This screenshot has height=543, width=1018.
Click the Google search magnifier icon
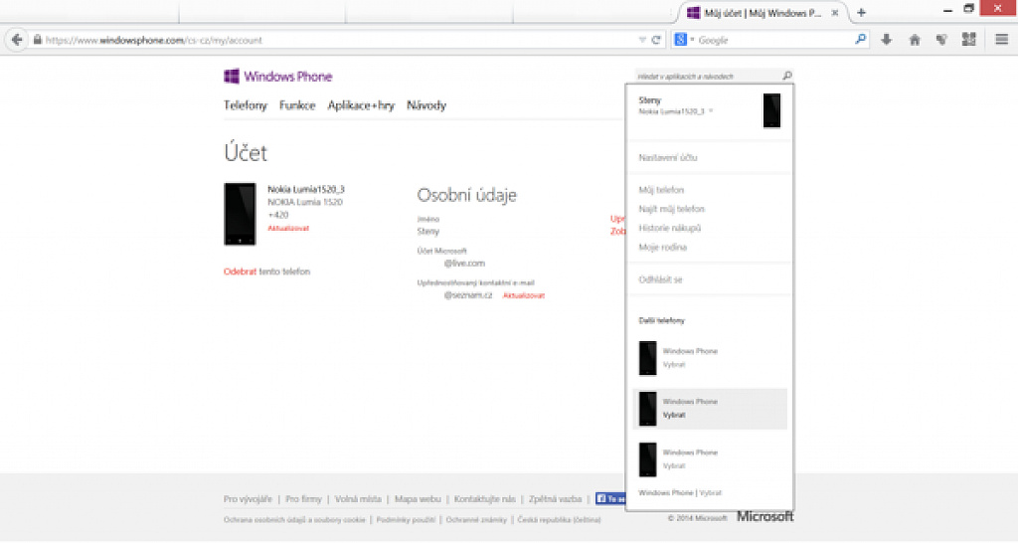coord(860,40)
